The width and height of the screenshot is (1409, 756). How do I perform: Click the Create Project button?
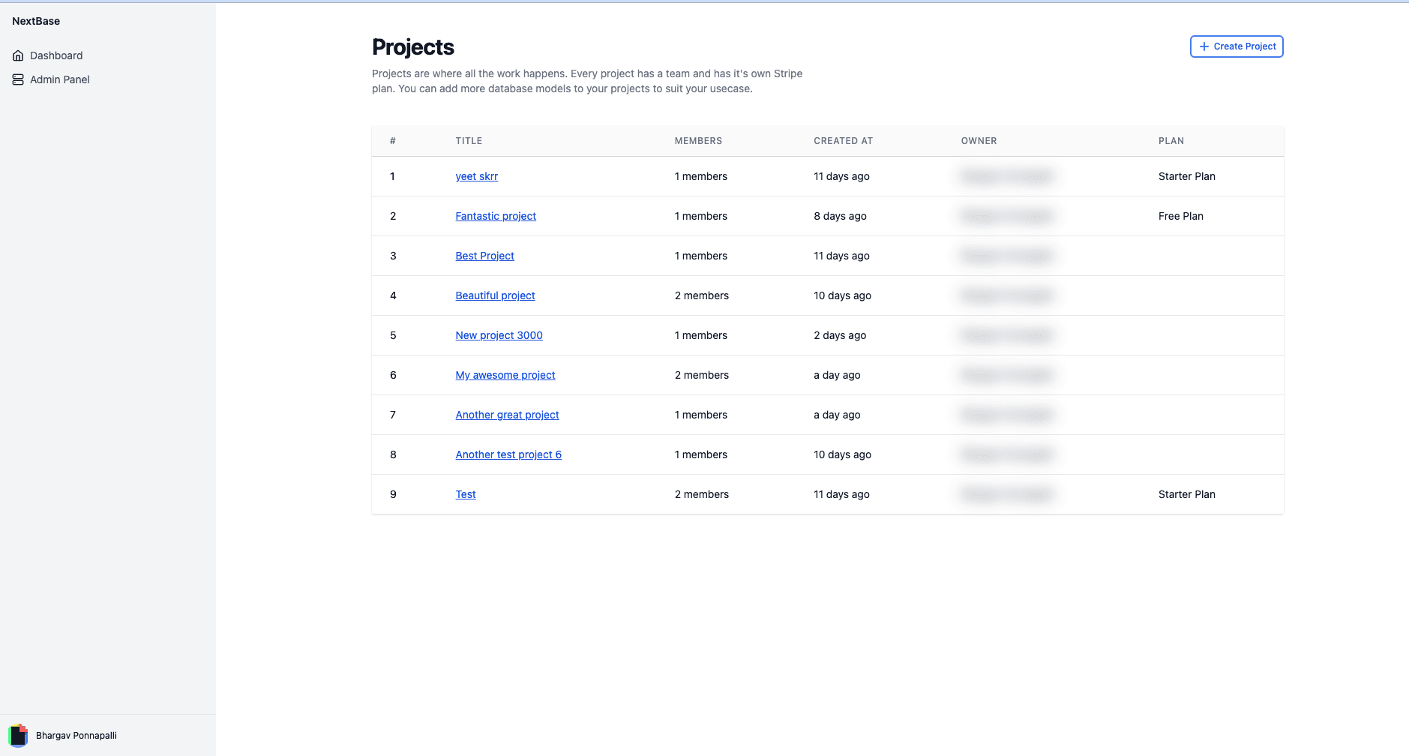click(1237, 46)
